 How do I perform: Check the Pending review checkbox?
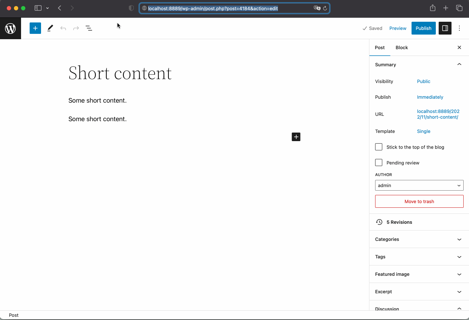click(x=378, y=162)
